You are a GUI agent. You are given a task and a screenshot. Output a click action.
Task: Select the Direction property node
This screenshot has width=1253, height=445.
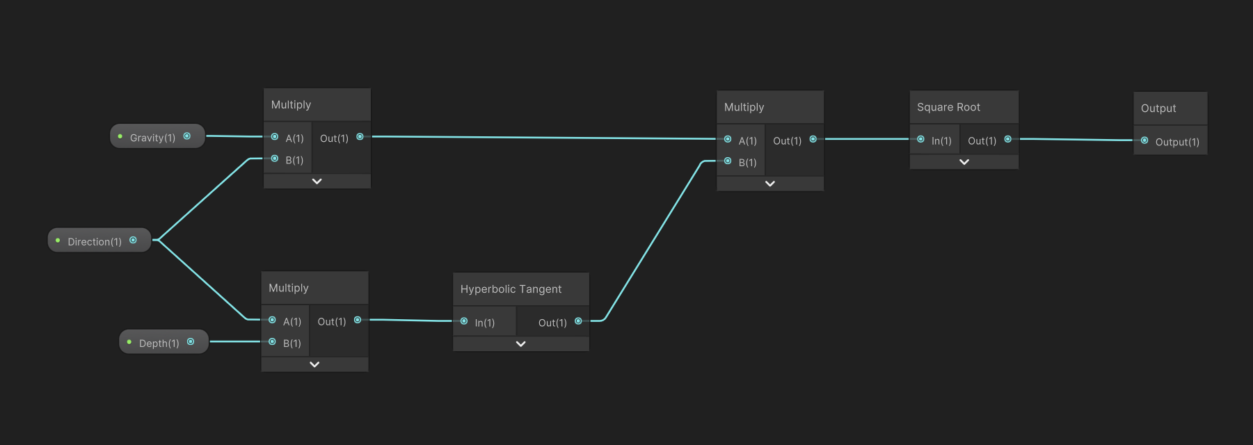[x=94, y=241]
